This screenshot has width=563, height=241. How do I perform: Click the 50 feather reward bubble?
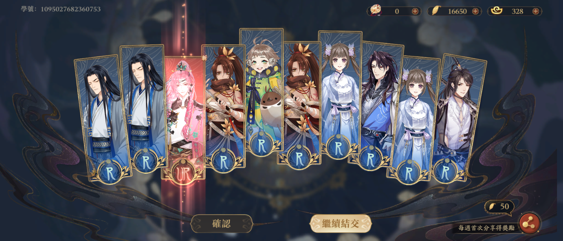pos(499,207)
